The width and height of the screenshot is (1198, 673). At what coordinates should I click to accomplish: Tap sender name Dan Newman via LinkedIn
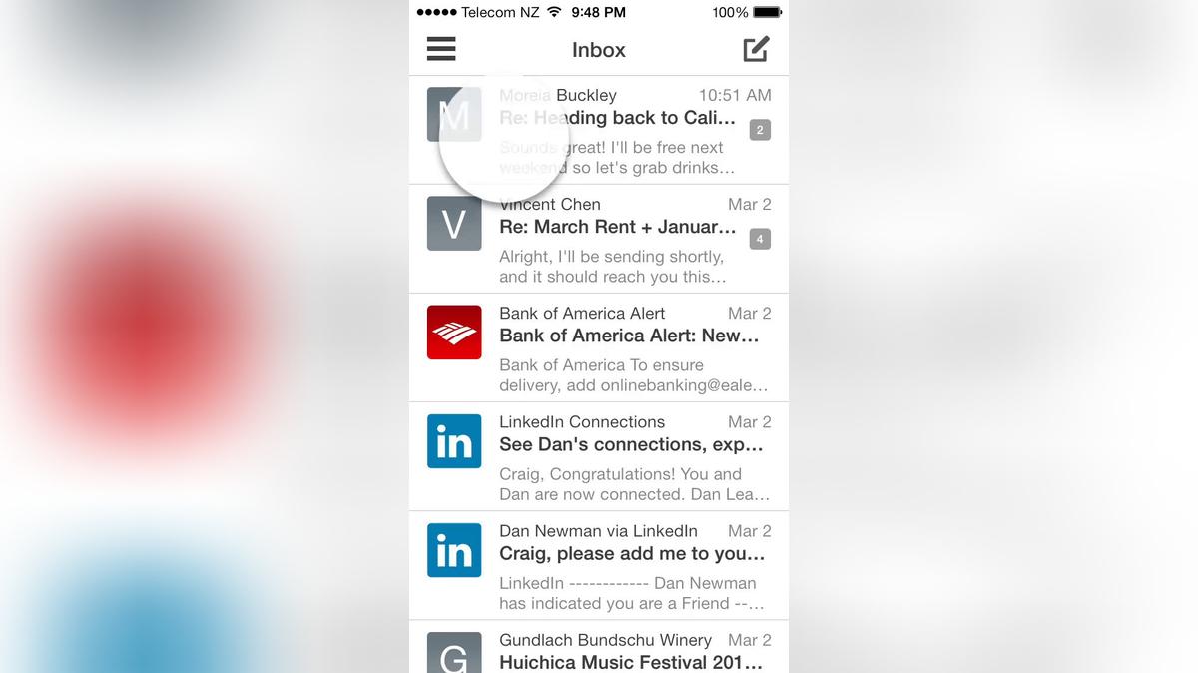tap(598, 530)
